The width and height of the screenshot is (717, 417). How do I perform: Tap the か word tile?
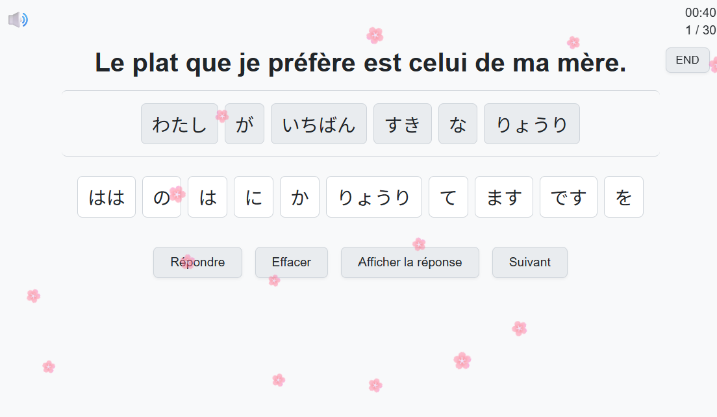299,197
